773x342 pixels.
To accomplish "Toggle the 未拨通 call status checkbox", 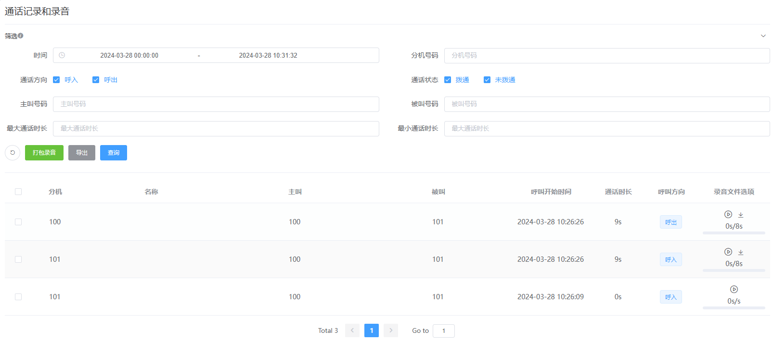I will [x=487, y=80].
